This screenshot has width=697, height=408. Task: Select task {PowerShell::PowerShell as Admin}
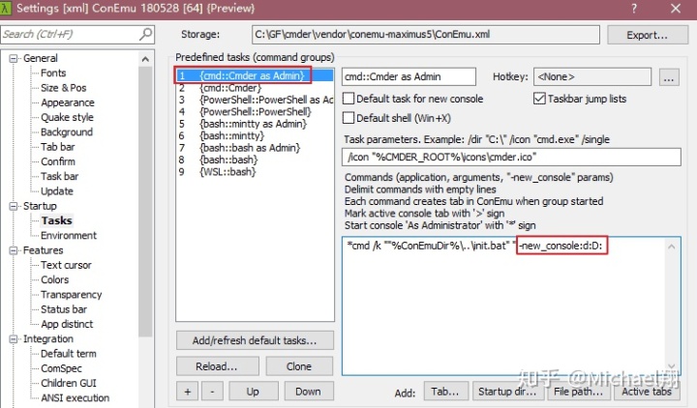[255, 100]
